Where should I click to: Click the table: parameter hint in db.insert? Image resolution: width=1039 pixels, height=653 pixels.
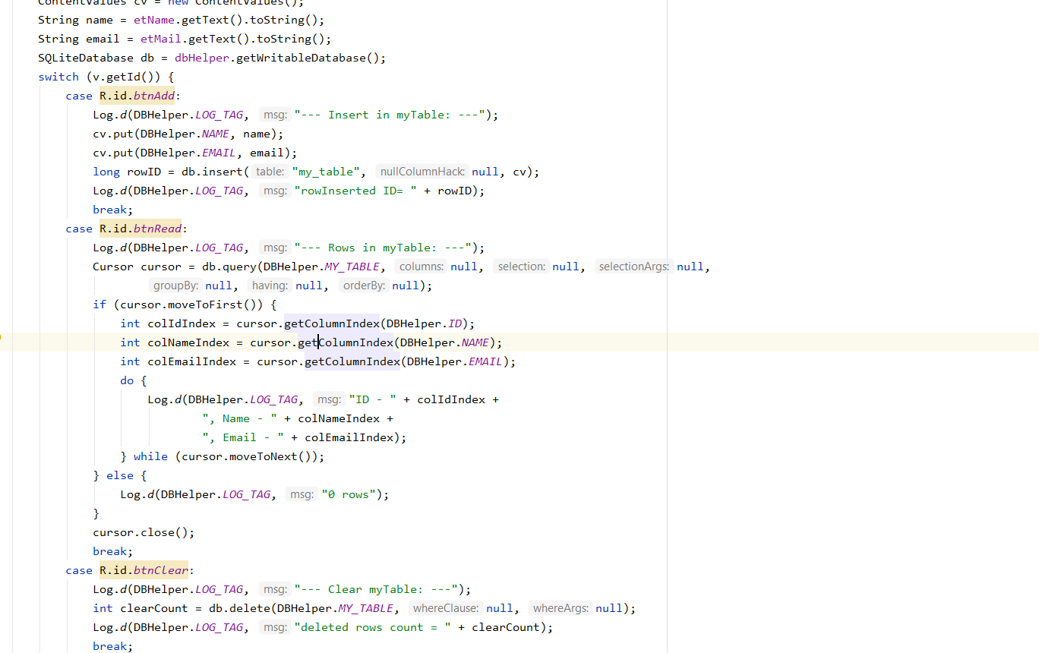coord(270,172)
